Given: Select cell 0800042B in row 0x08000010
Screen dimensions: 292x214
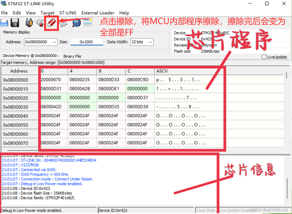Looking at the screenshot, I should pos(82,89).
